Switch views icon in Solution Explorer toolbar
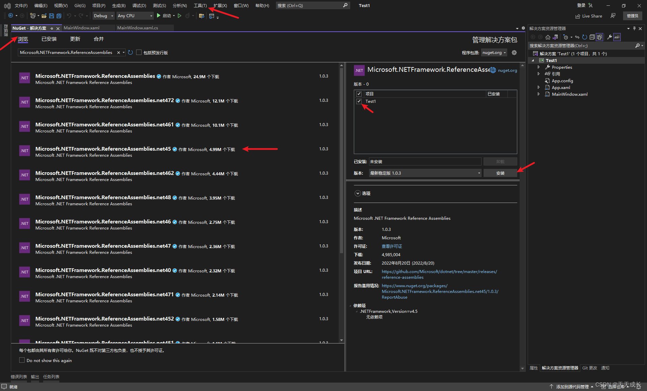647x391 pixels. [555, 37]
